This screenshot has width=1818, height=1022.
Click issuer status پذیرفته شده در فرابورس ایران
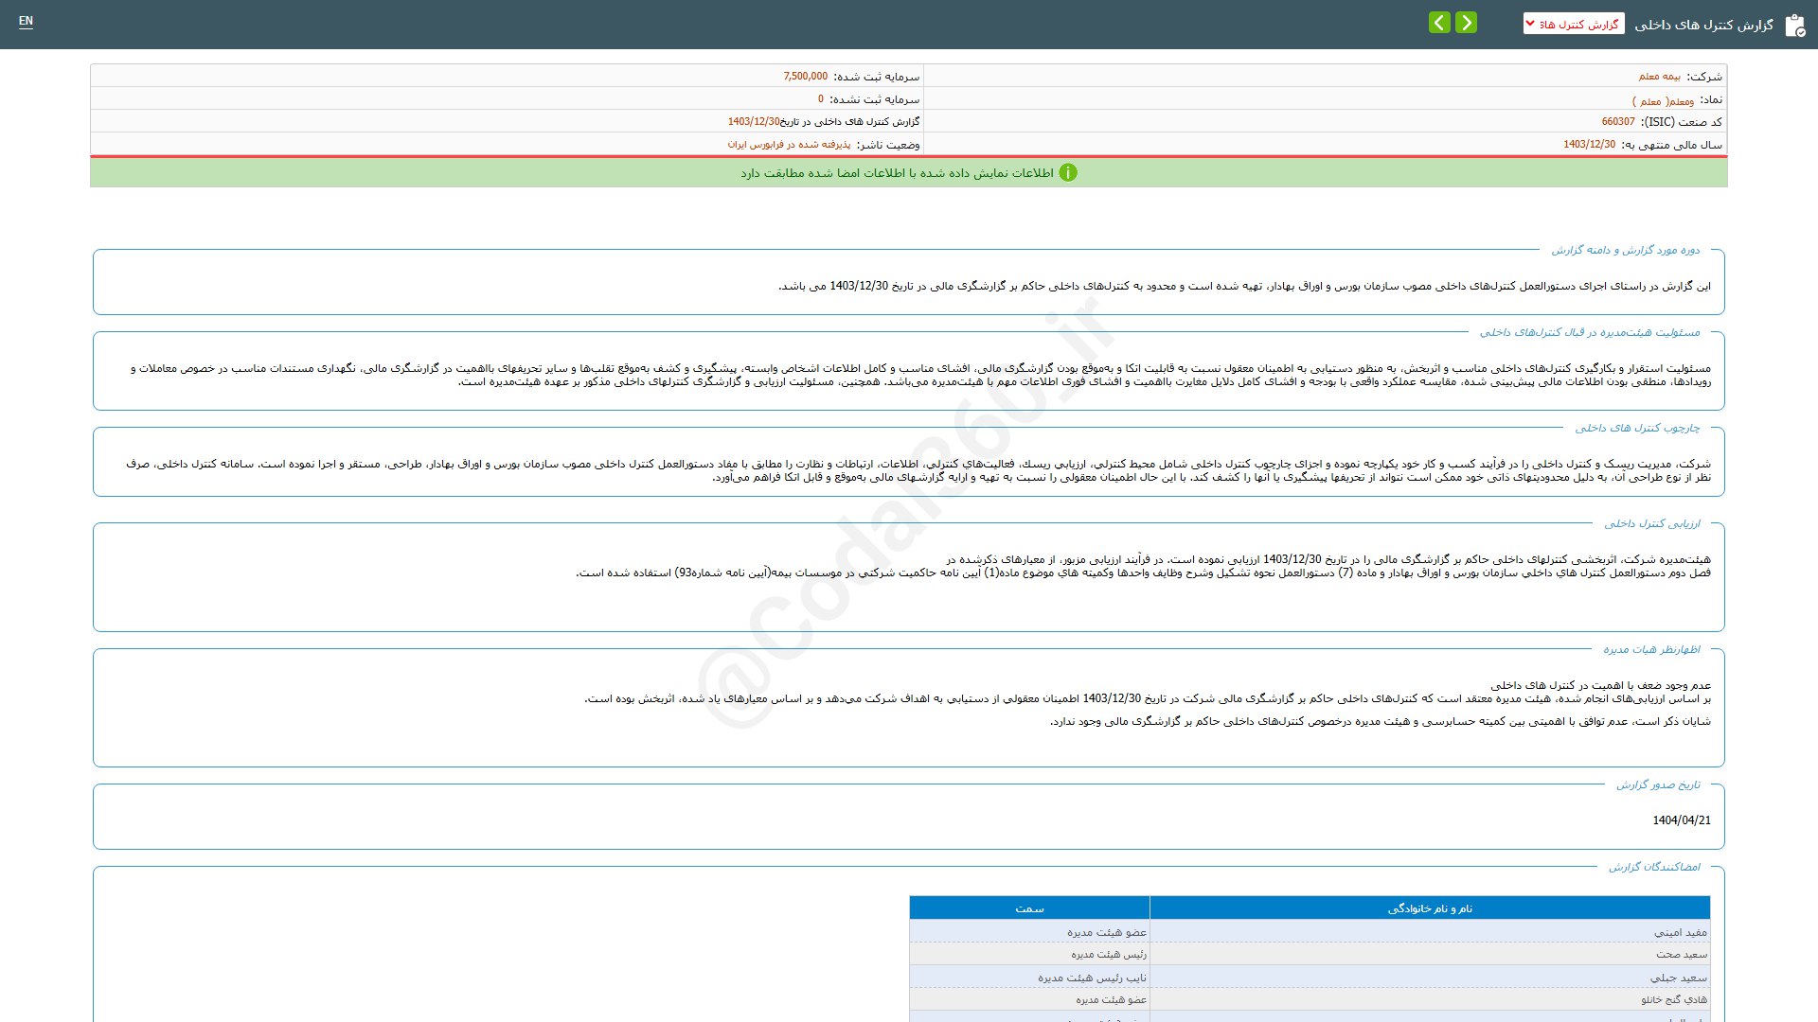click(x=789, y=145)
